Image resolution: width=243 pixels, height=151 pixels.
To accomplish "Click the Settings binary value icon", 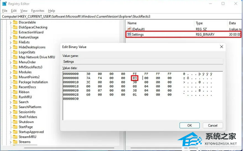I will pyautogui.click(x=129, y=34).
